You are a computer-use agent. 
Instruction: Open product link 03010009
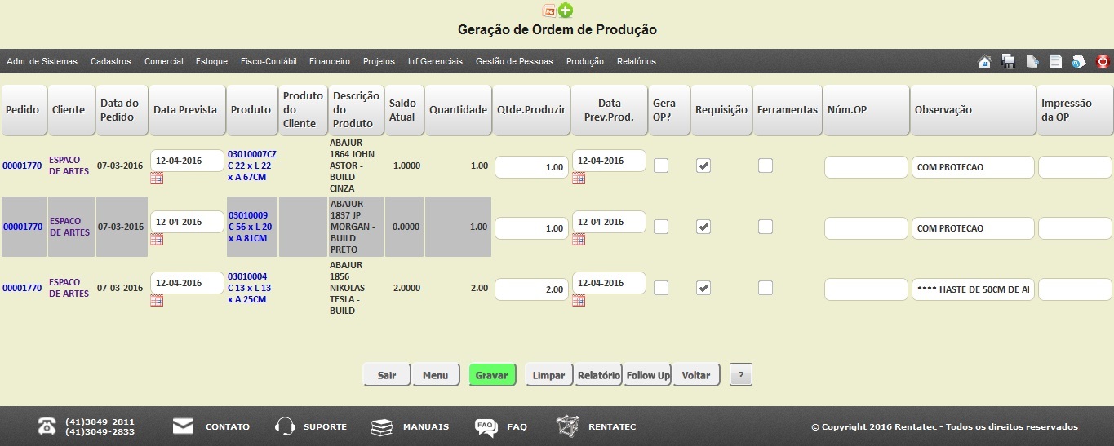251,227
